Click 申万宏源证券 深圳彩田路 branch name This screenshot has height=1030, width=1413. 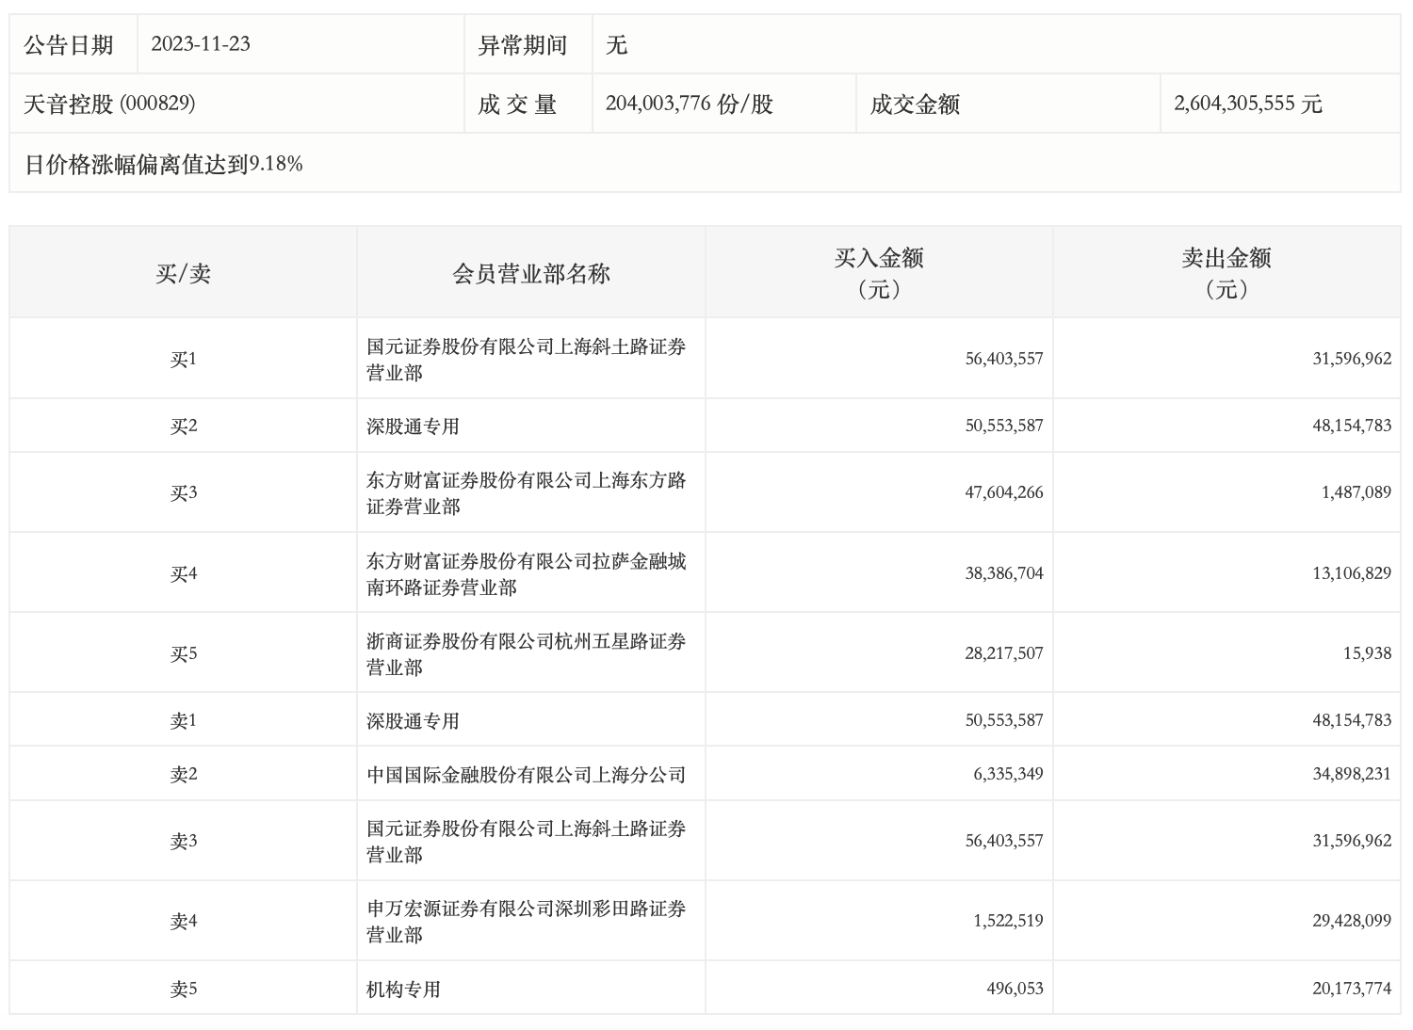[526, 921]
